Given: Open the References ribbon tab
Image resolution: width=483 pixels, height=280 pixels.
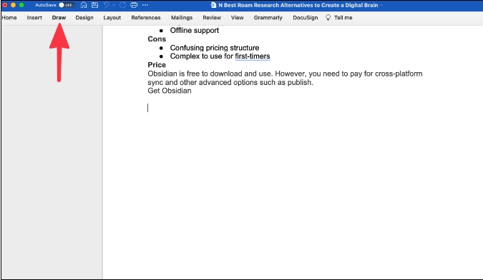Looking at the screenshot, I should tap(146, 18).
